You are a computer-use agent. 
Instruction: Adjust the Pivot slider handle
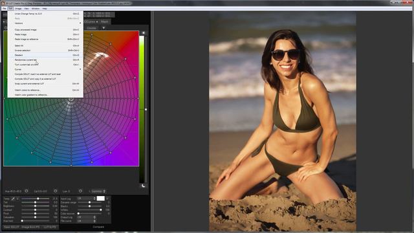[35, 214]
